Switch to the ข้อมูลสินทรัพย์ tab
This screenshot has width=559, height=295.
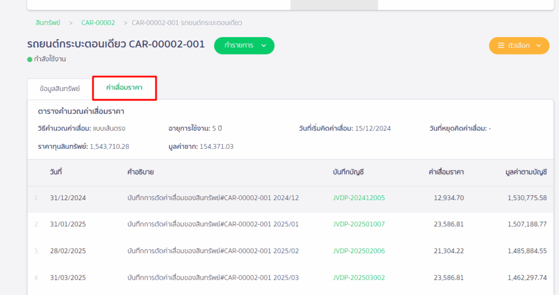(60, 88)
